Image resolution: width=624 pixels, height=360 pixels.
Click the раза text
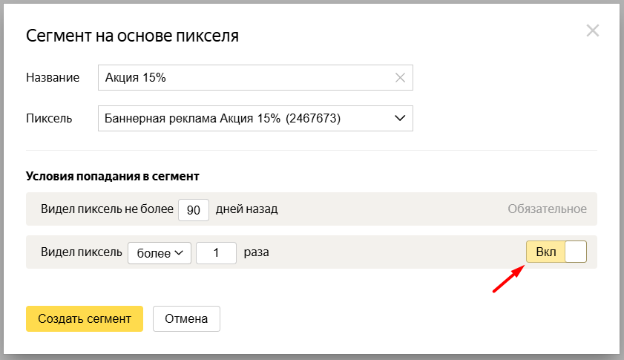coord(256,252)
